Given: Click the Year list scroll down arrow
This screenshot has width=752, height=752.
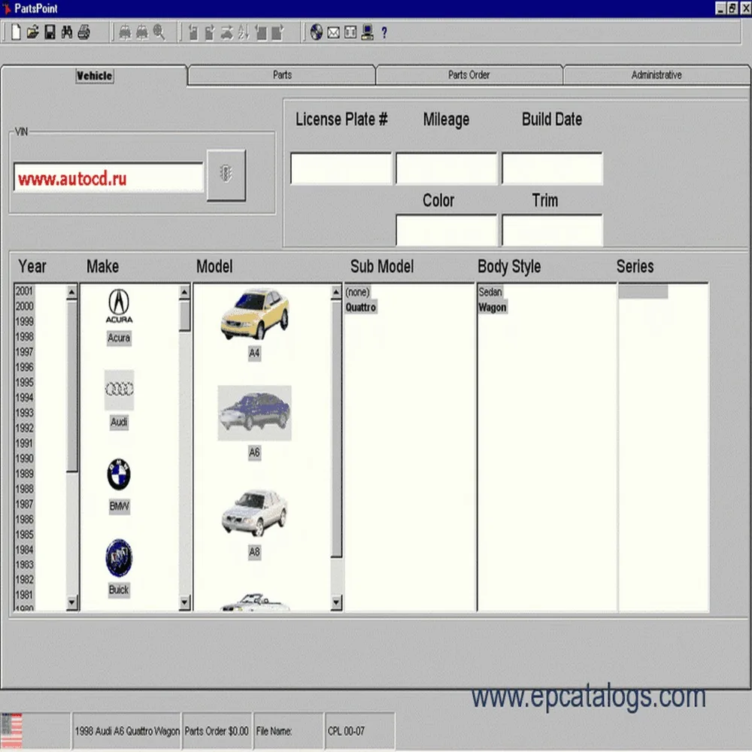Looking at the screenshot, I should (72, 602).
